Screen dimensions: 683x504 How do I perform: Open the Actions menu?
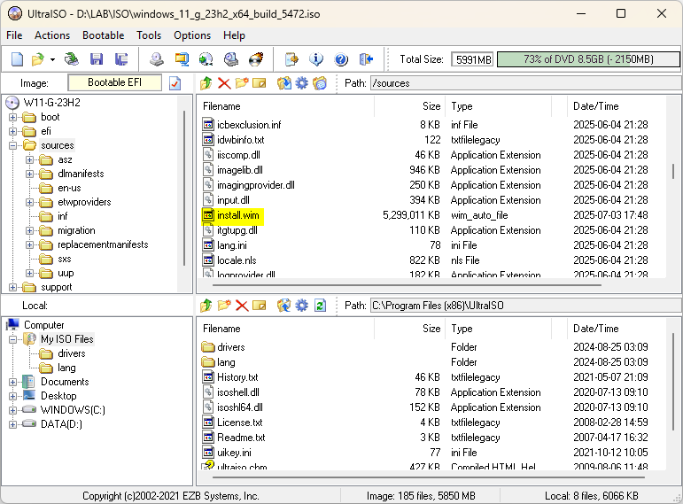(52, 35)
